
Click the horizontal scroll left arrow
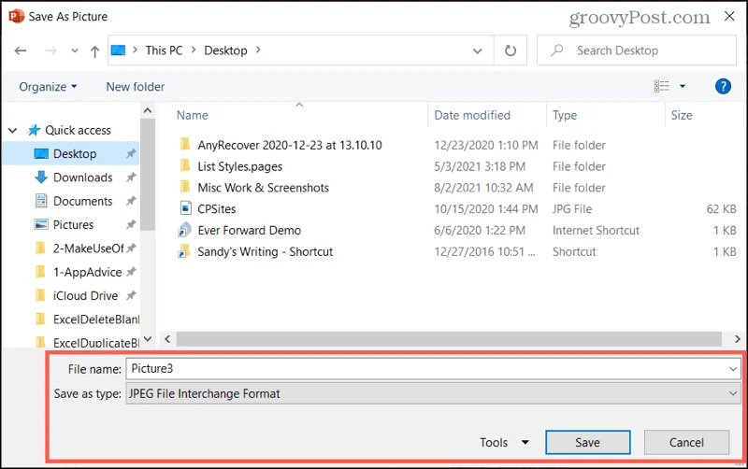tap(167, 339)
